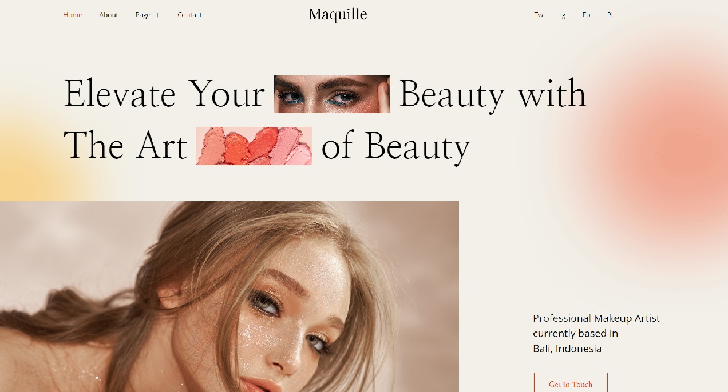This screenshot has height=392, width=728.
Task: Click the "of Beauty" headline text
Action: [395, 146]
